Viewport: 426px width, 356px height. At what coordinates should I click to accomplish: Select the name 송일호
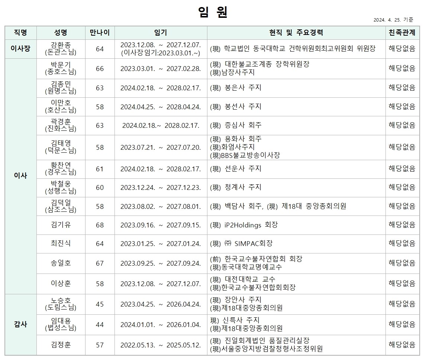tap(61, 263)
